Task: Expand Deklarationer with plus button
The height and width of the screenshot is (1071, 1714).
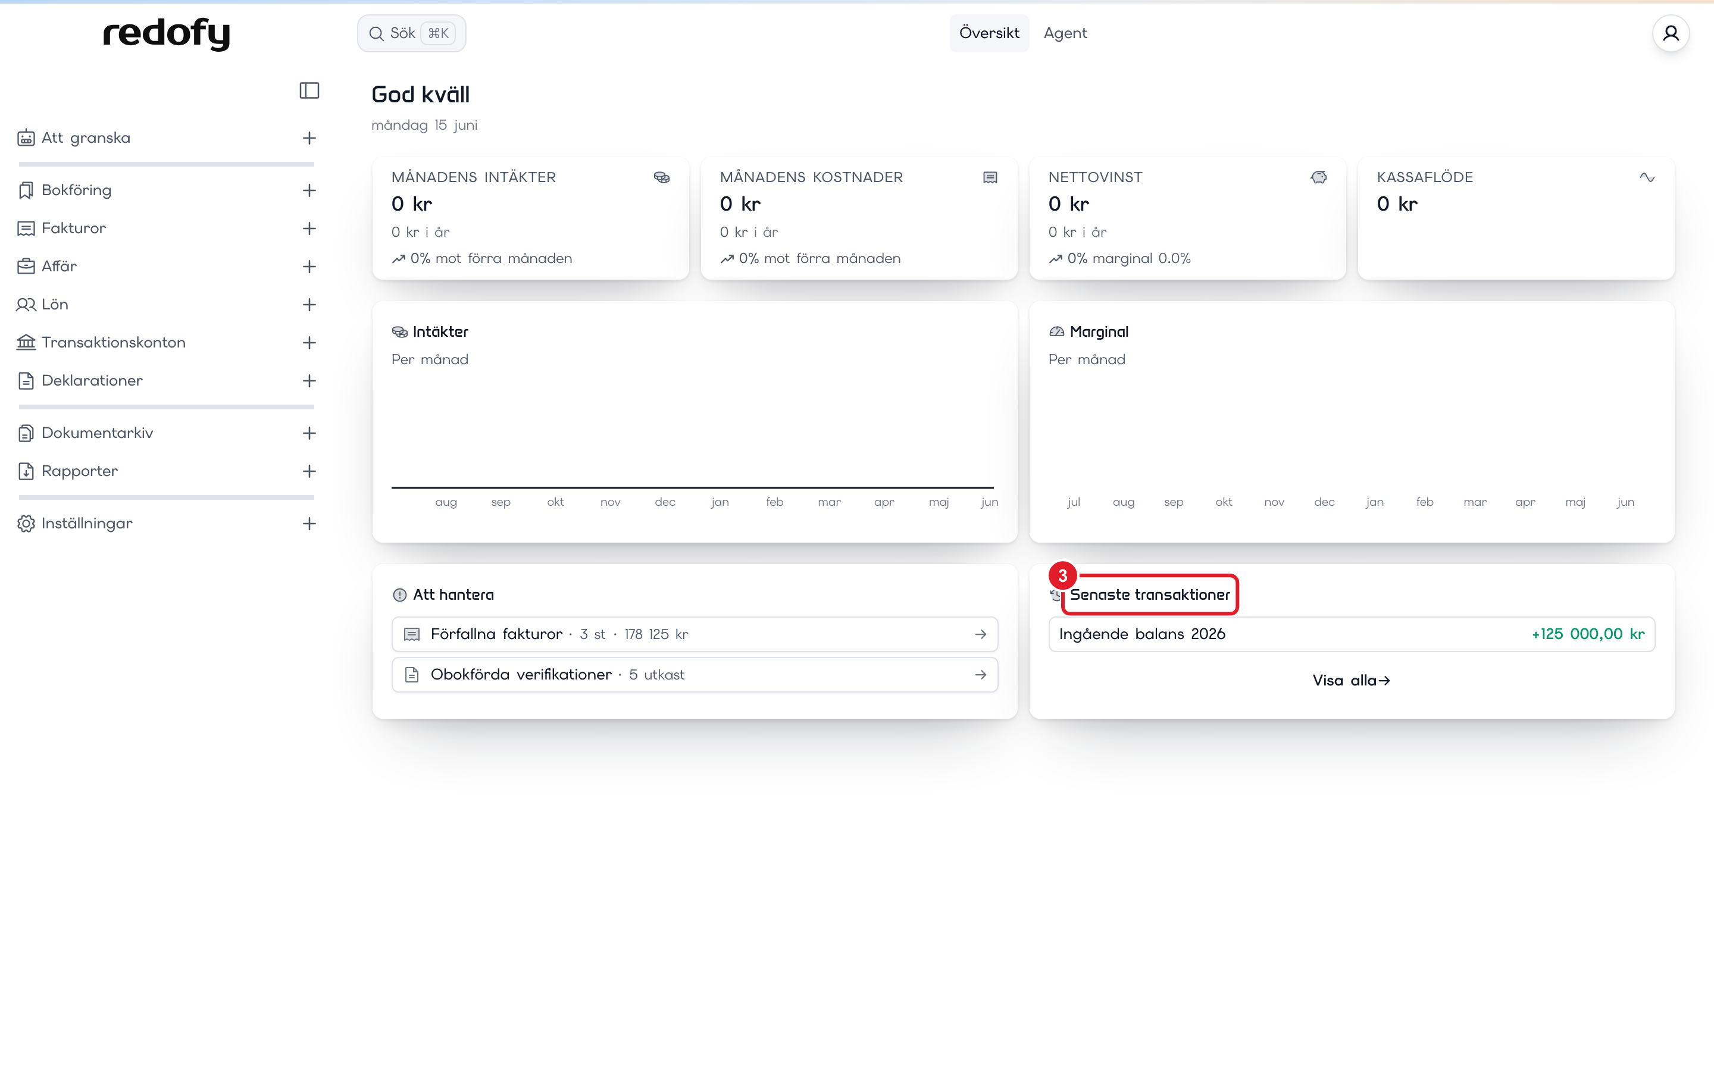Action: point(309,381)
